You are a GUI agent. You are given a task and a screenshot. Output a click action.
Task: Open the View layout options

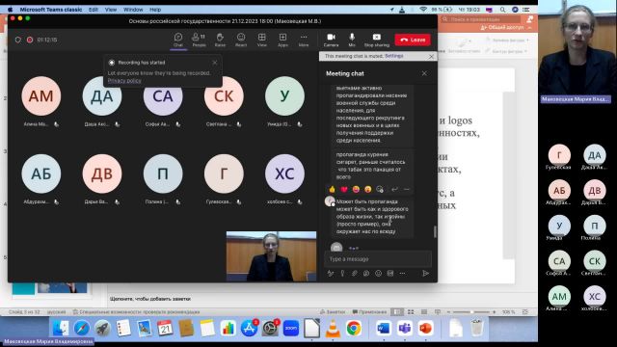[261, 40]
